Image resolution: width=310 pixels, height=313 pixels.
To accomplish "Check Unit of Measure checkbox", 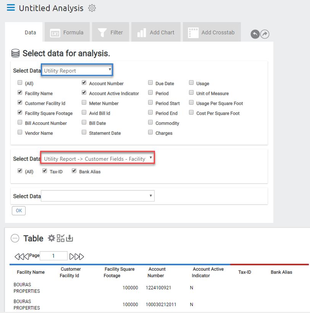I will coord(191,92).
